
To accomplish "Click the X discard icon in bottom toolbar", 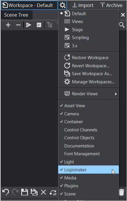I will click(44, 192).
